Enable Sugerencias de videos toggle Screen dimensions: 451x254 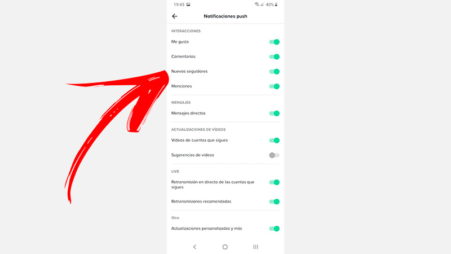274,155
